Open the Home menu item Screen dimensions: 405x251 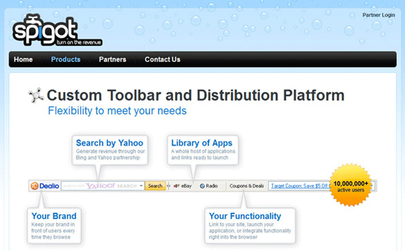tap(23, 60)
